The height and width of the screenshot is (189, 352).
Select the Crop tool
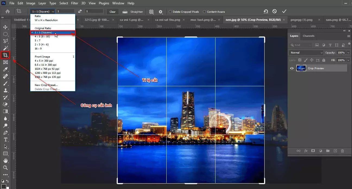point(6,55)
